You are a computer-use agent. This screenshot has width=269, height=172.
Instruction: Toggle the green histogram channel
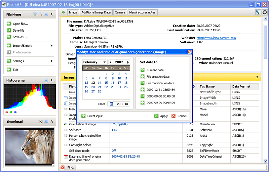[11, 112]
